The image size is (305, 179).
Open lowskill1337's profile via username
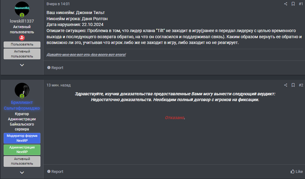click(x=22, y=21)
